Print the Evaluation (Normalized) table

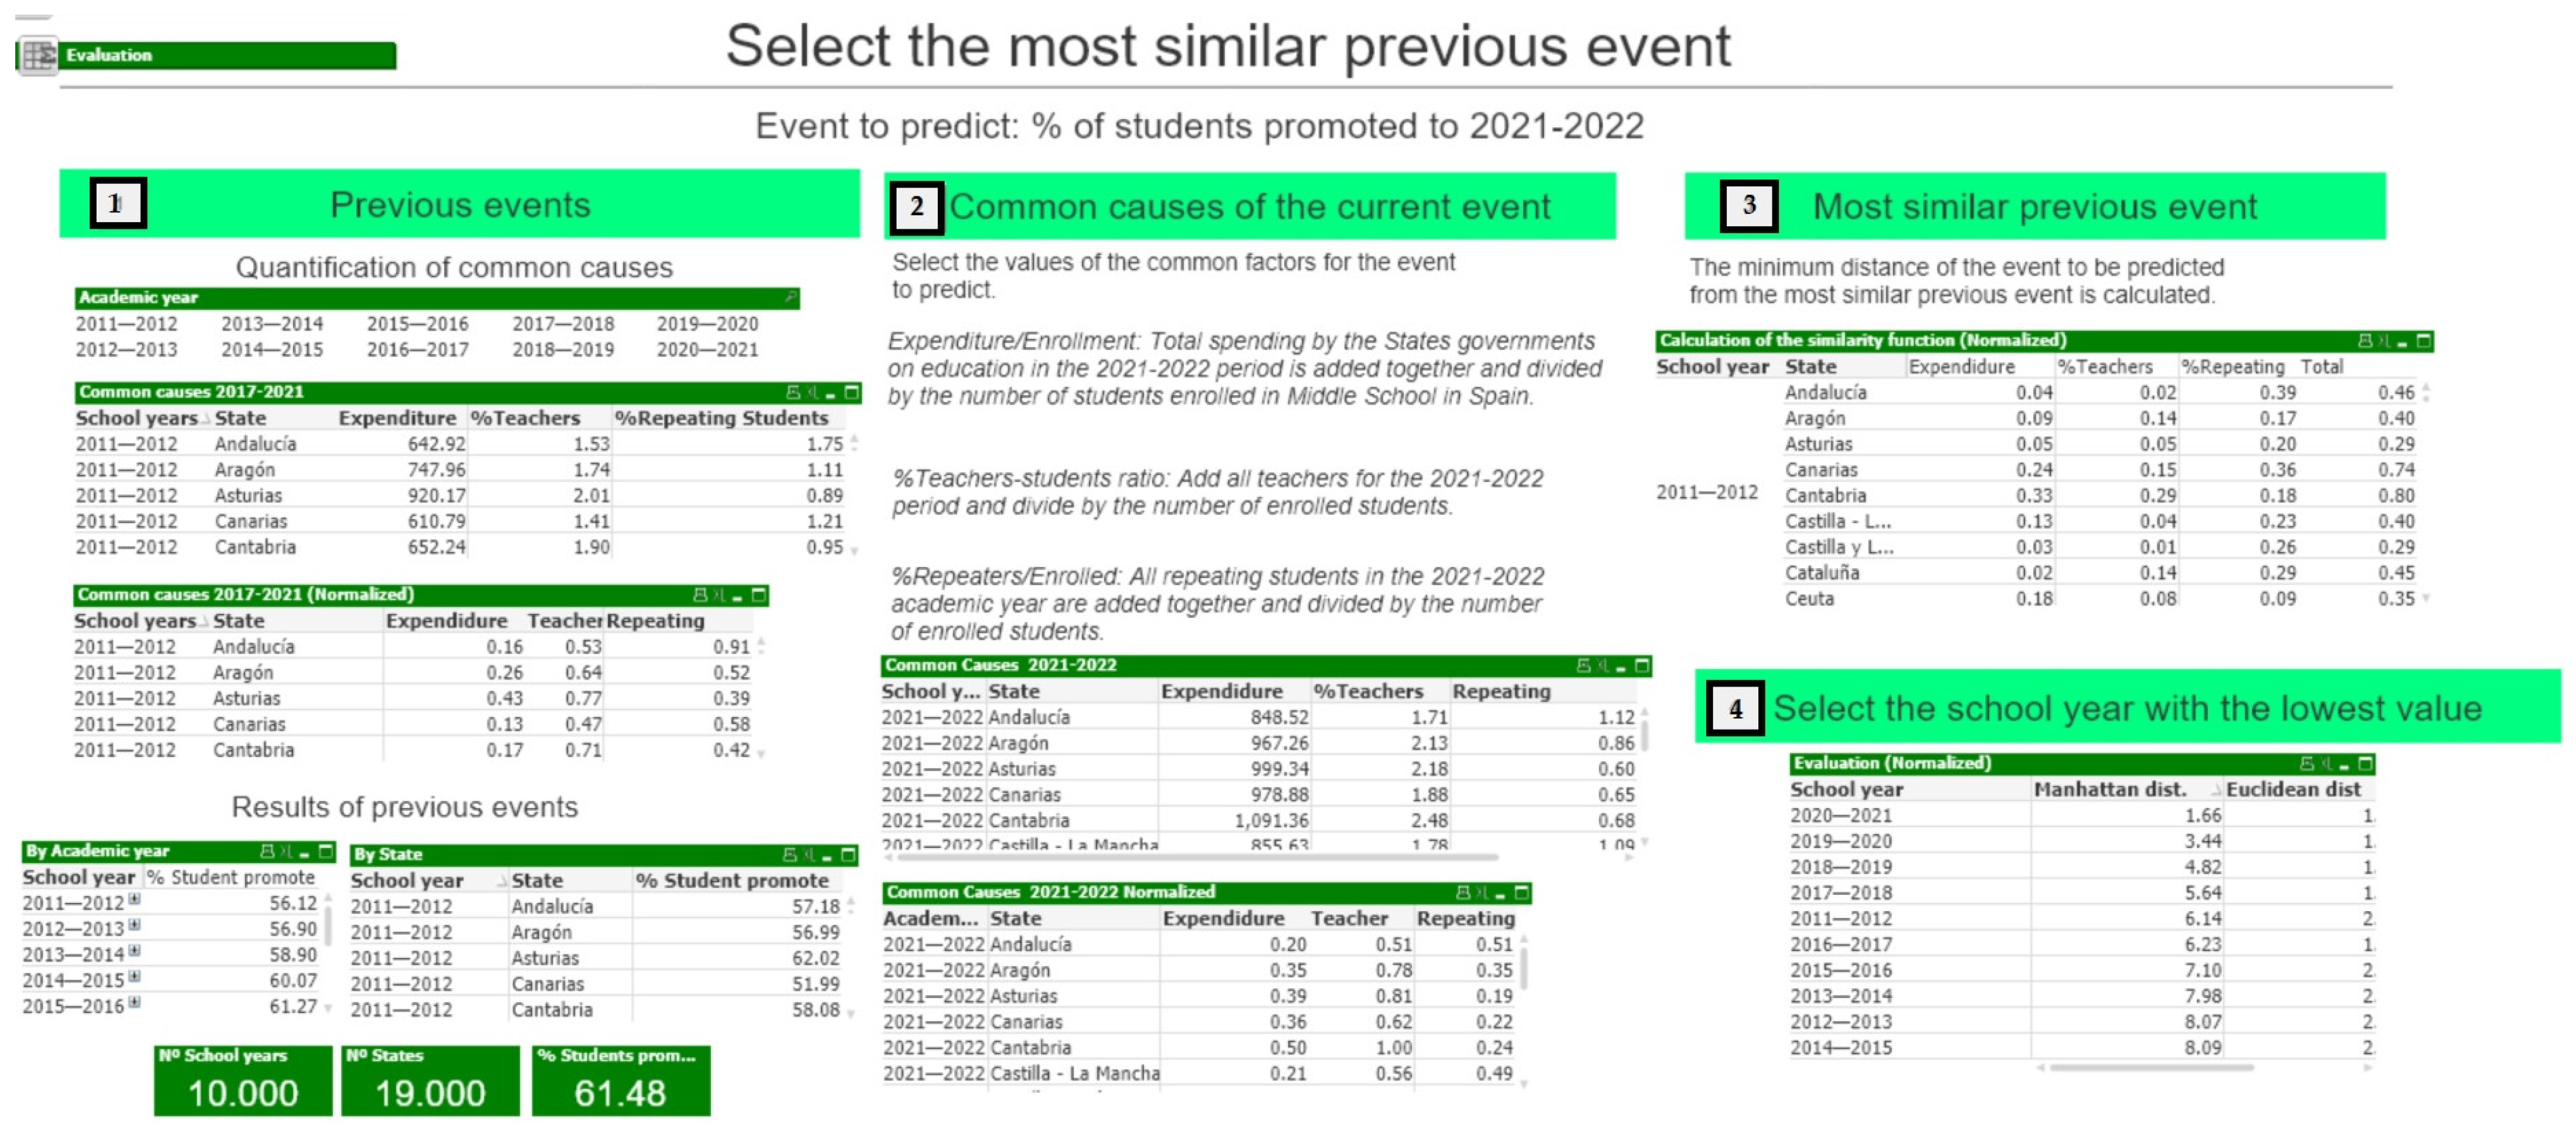click(x=2308, y=764)
